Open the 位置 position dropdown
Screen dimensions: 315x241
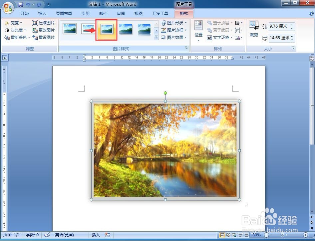click(x=198, y=31)
